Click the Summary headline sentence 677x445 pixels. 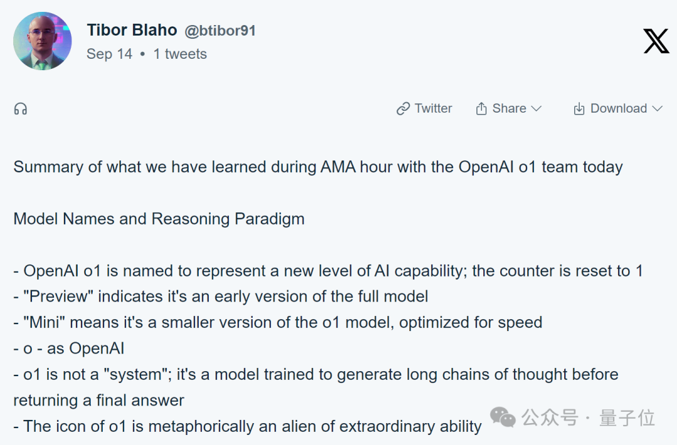pos(318,167)
